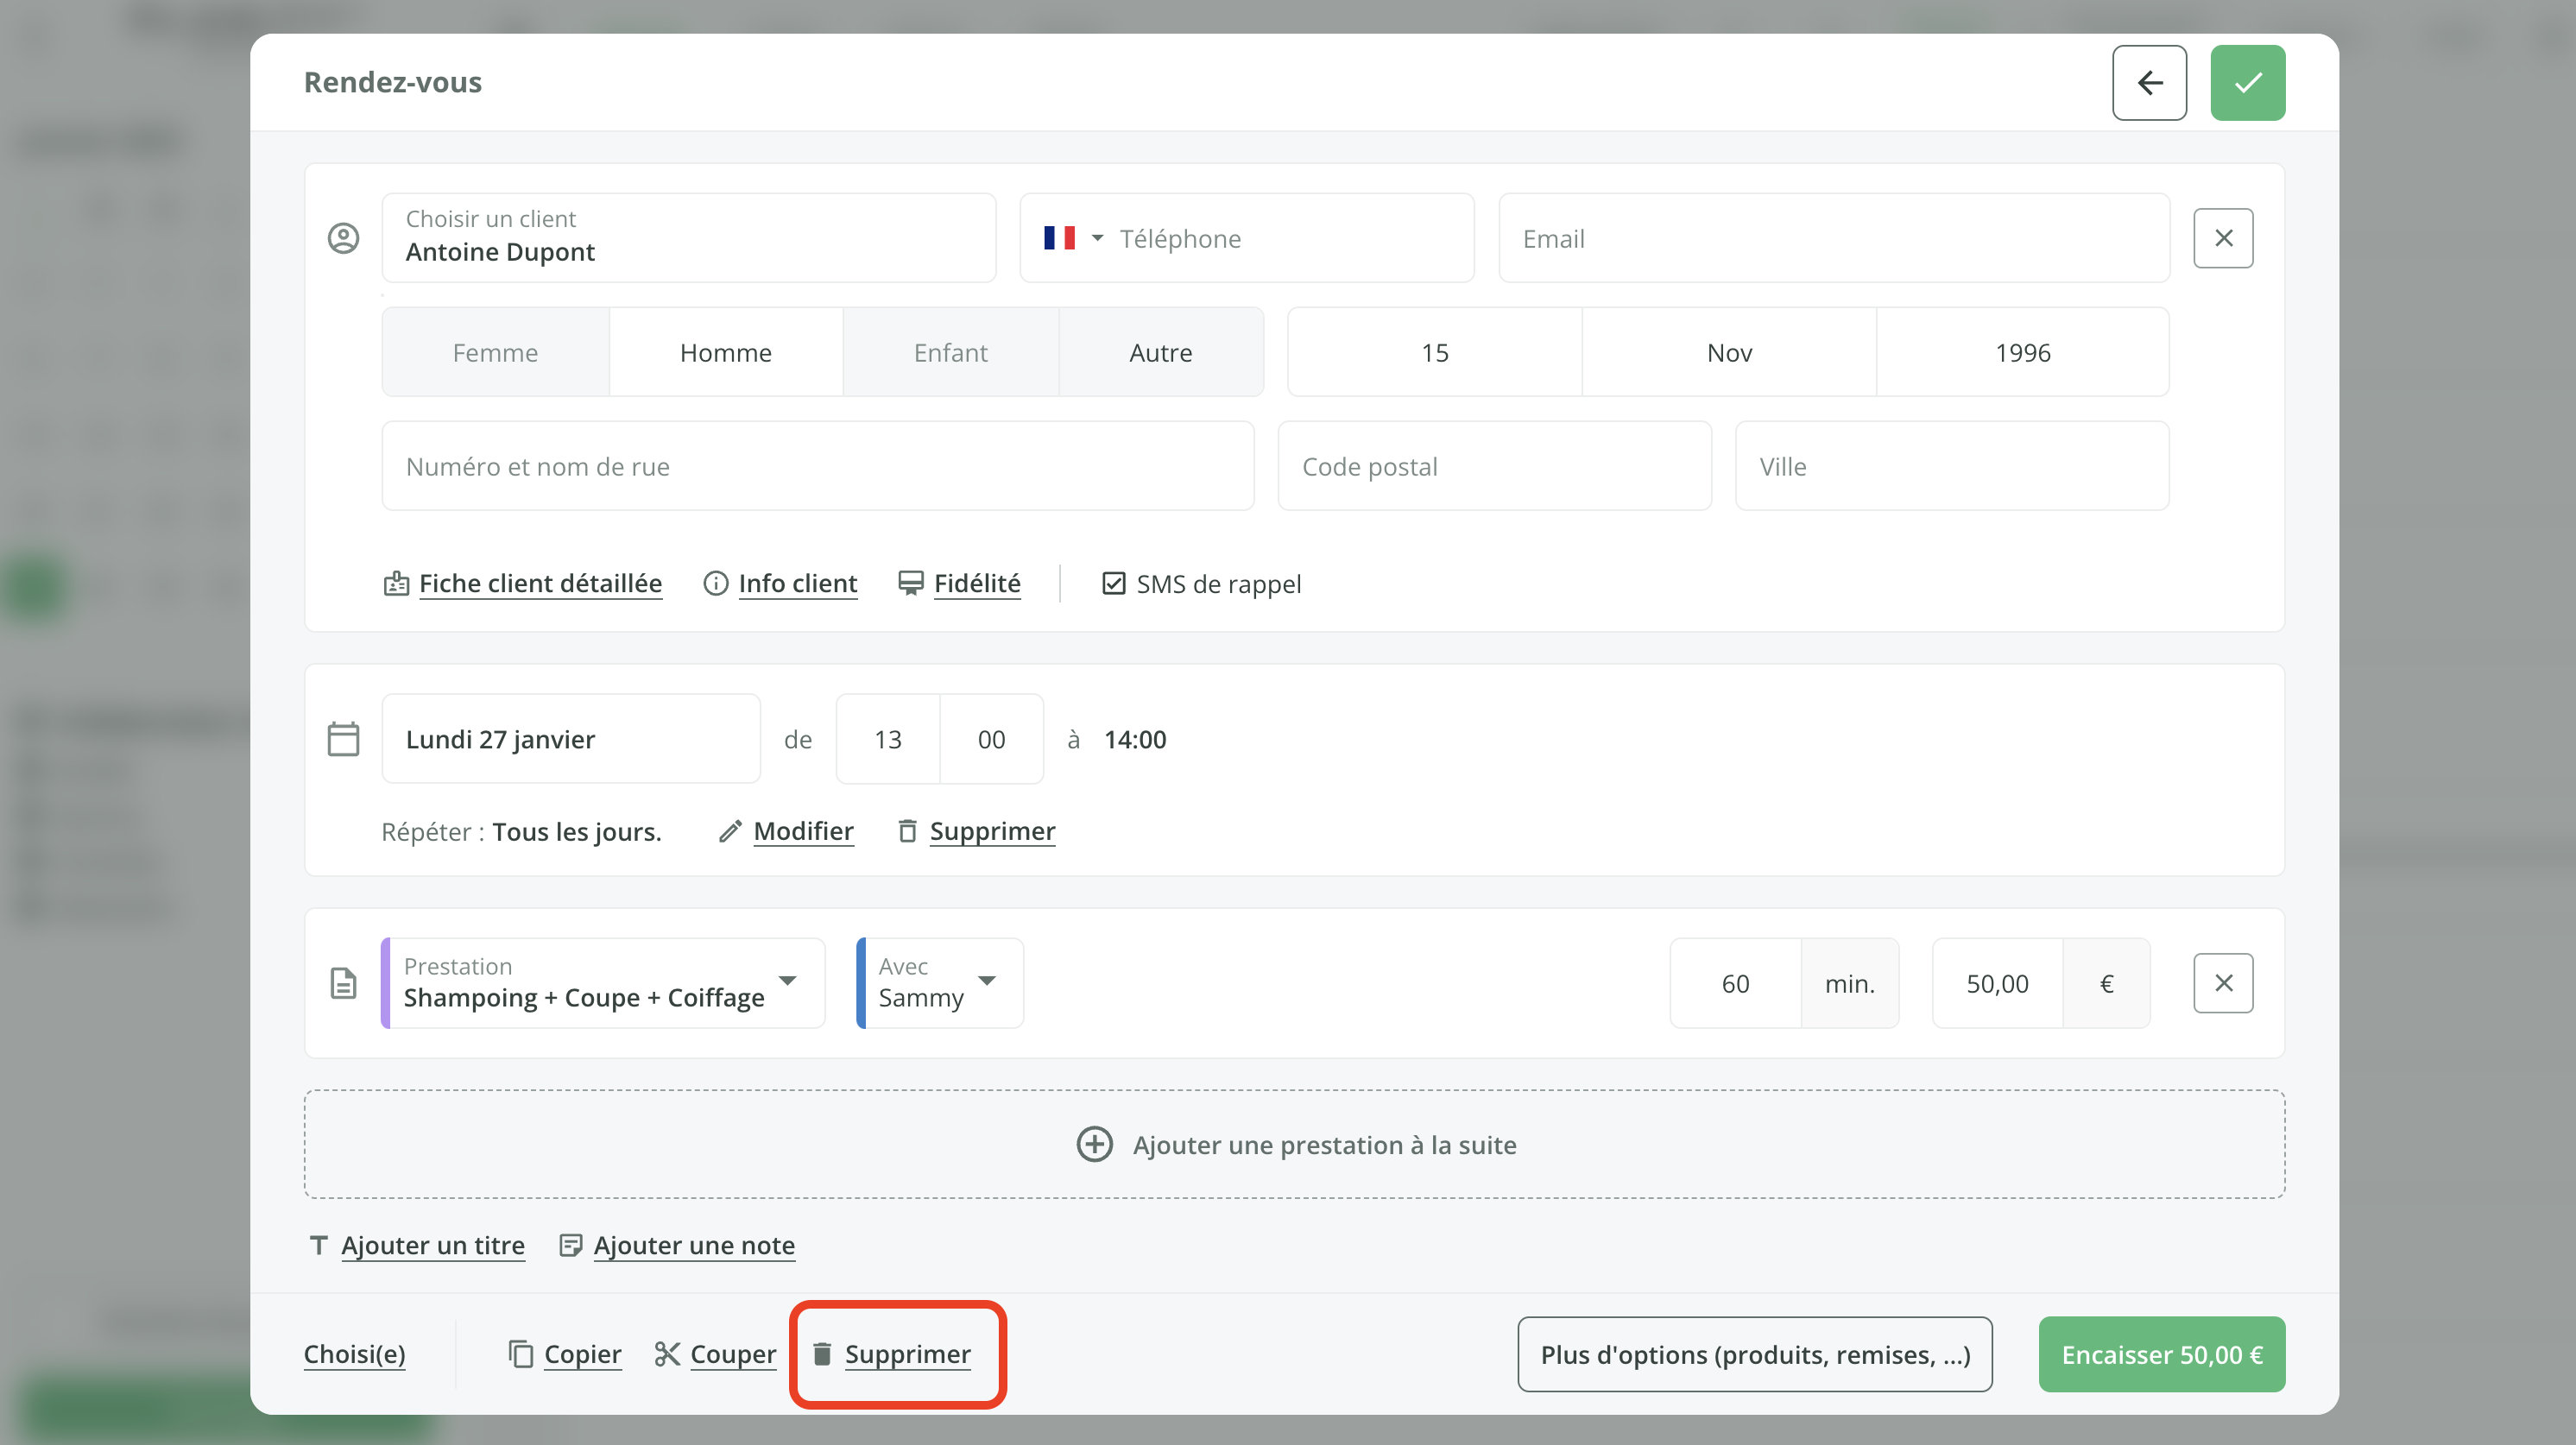
Task: Click the scissors Couper icon
Action: (x=667, y=1354)
